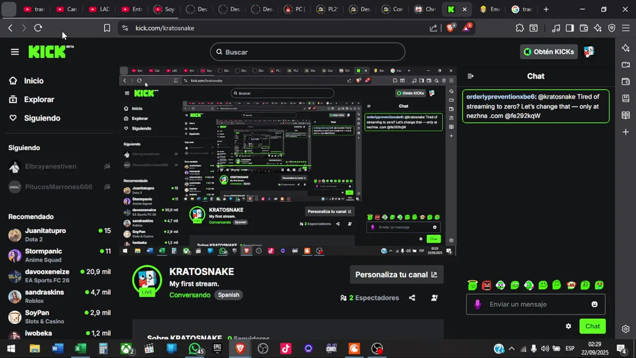Image resolution: width=636 pixels, height=358 pixels.
Task: Click the Conversando category link
Action: point(190,295)
